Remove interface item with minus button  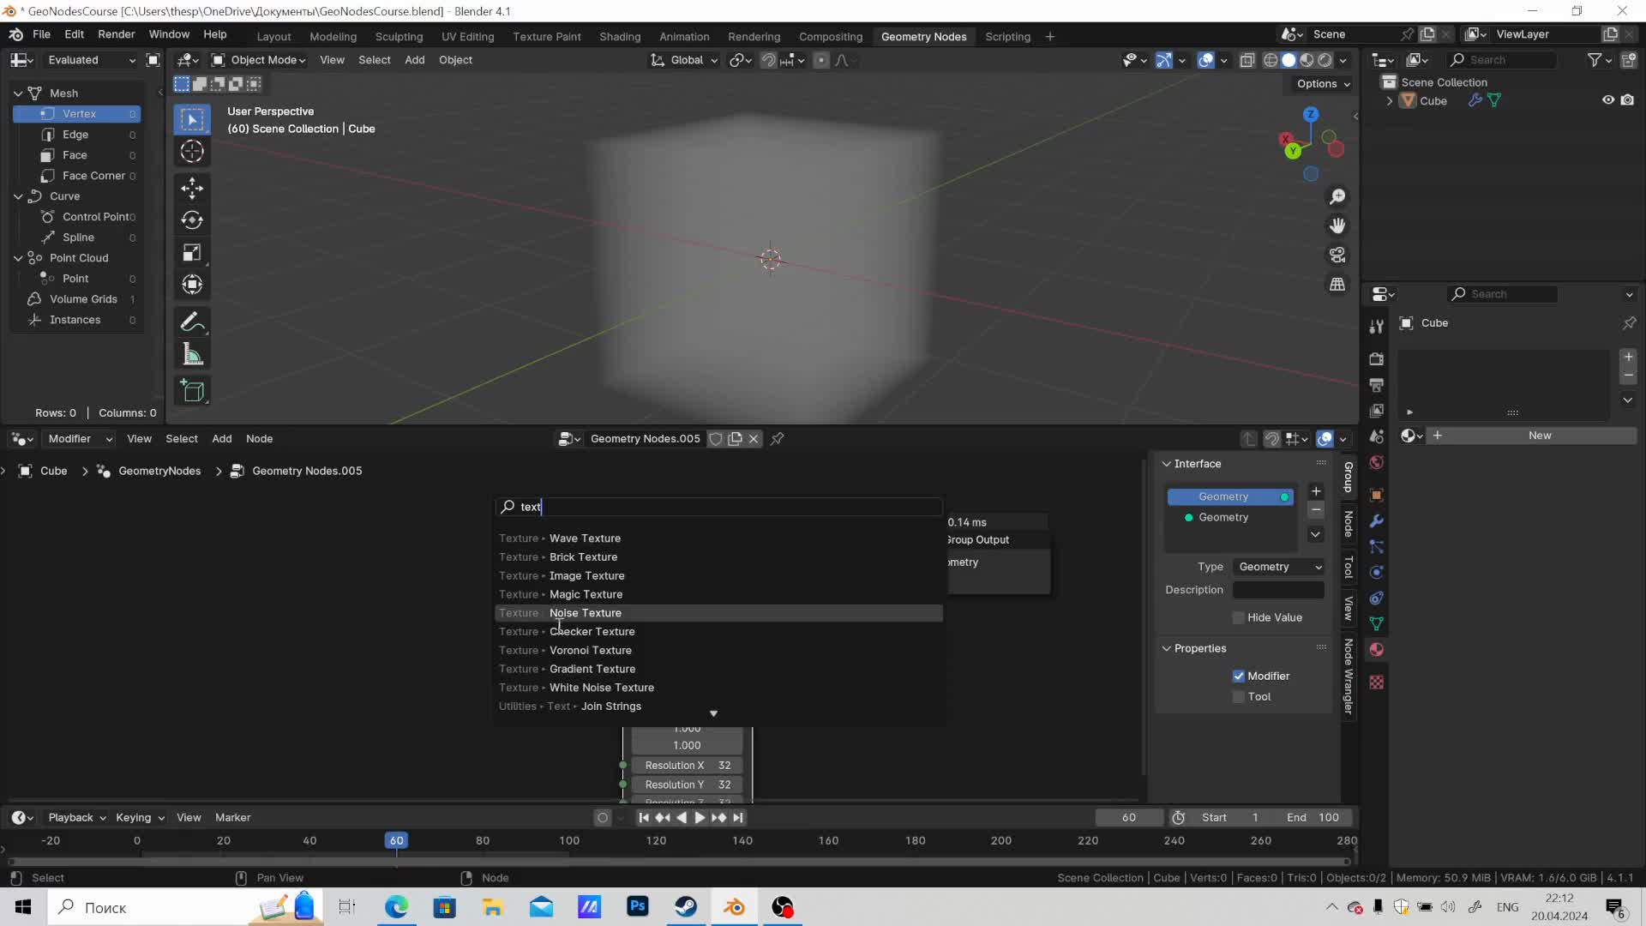[x=1316, y=510]
